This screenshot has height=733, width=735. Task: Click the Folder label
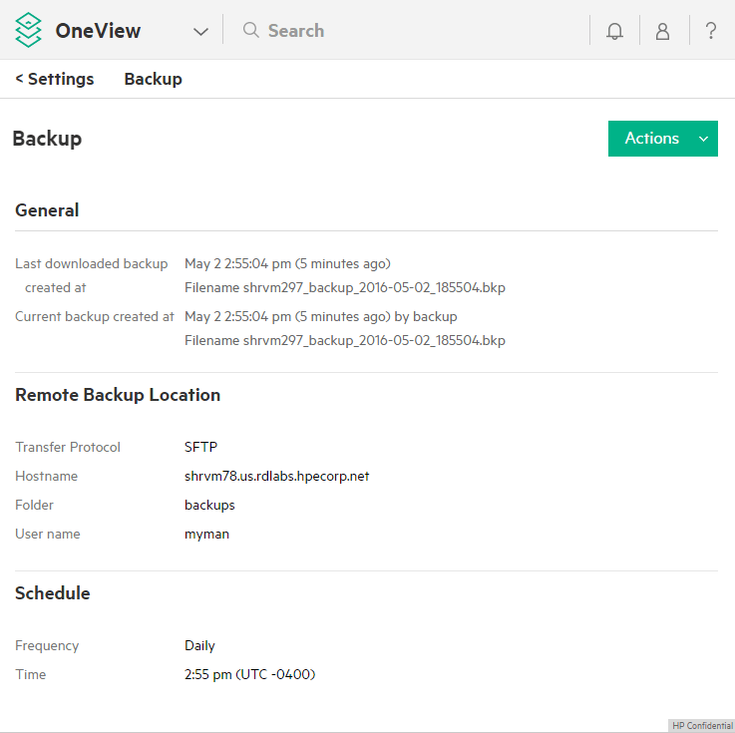point(34,505)
